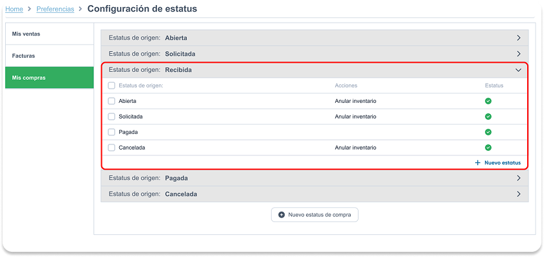The width and height of the screenshot is (544, 257).
Task: Expand the Cancelada origin status section
Action: pos(314,194)
